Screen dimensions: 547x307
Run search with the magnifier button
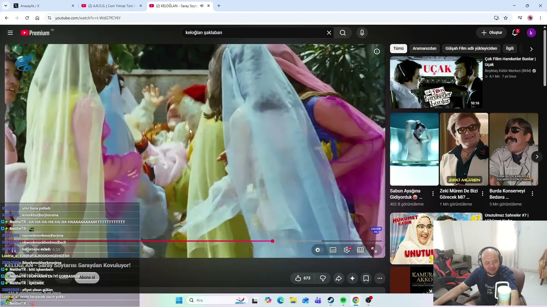point(343,33)
